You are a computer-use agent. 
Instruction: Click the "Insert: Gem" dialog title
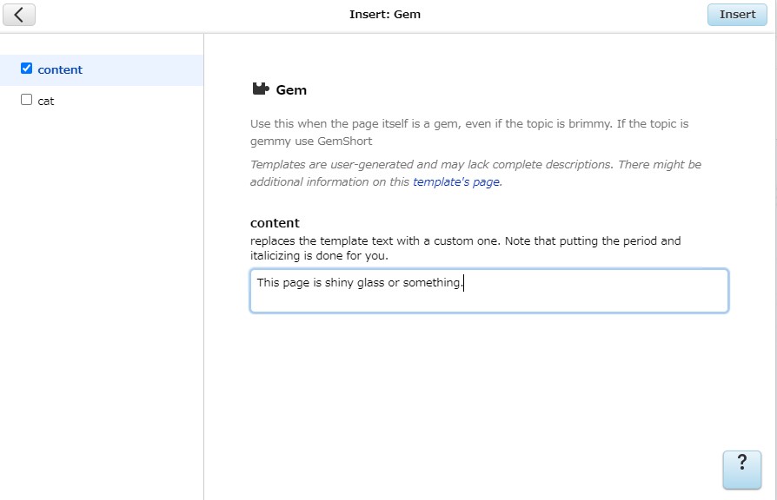click(x=384, y=14)
